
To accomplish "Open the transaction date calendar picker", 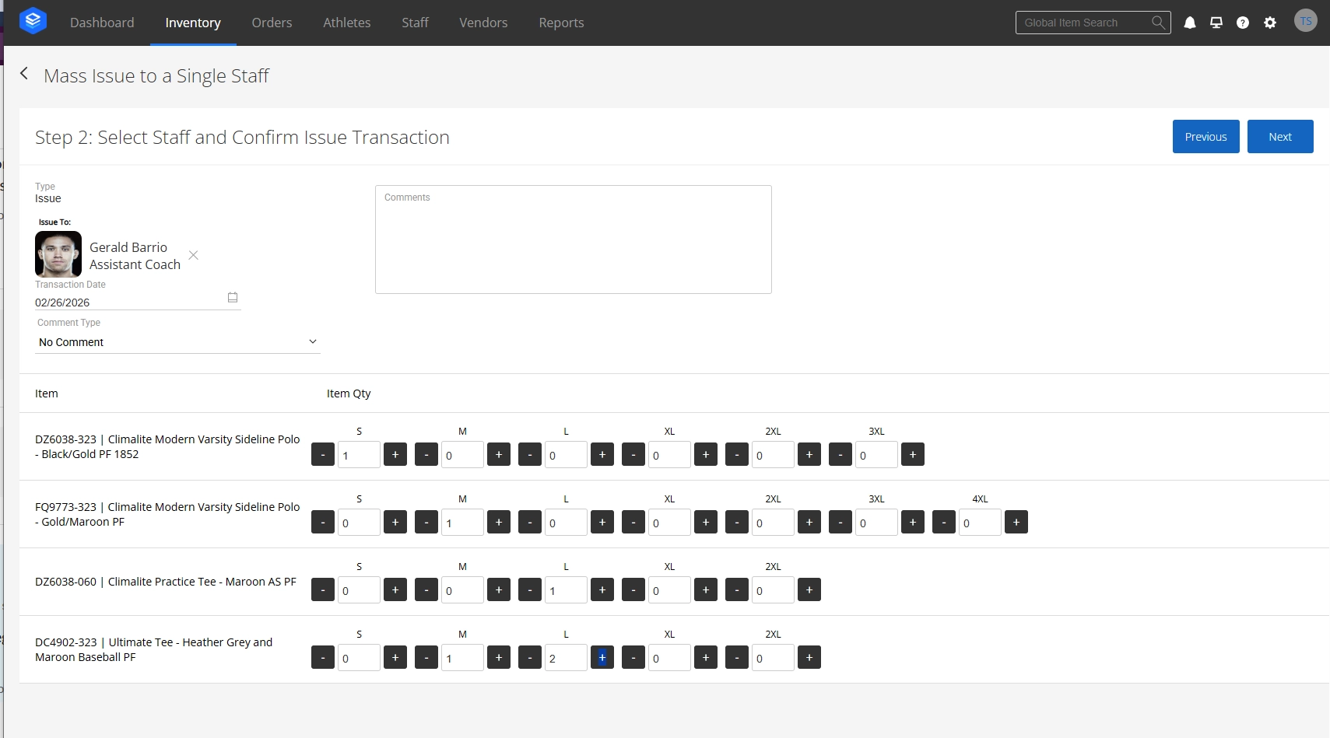I will pyautogui.click(x=232, y=297).
